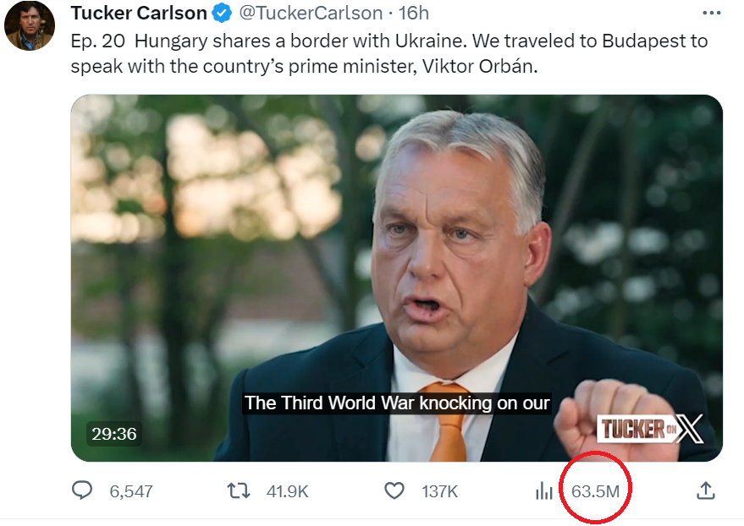
Task: Click the Tucker on X logo watermark
Action: tap(649, 429)
